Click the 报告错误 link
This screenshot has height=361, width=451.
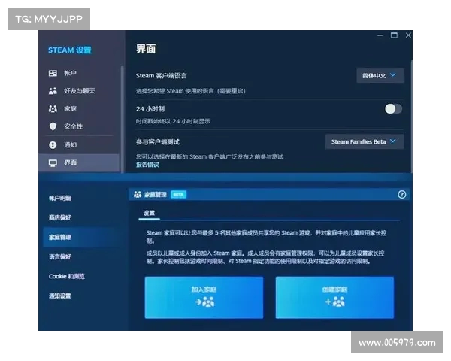coord(147,165)
